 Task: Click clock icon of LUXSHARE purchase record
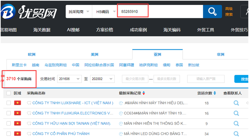[121, 103]
